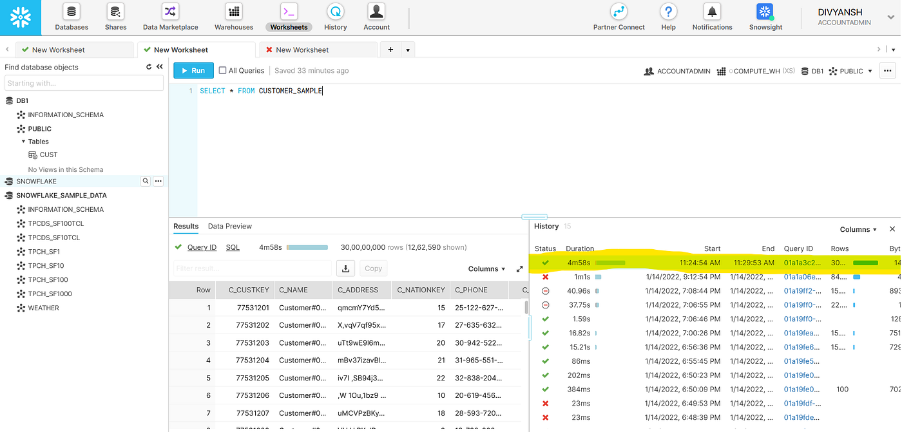Collapse the database objects sidebar
Image resolution: width=902 pixels, height=432 pixels.
(x=160, y=66)
